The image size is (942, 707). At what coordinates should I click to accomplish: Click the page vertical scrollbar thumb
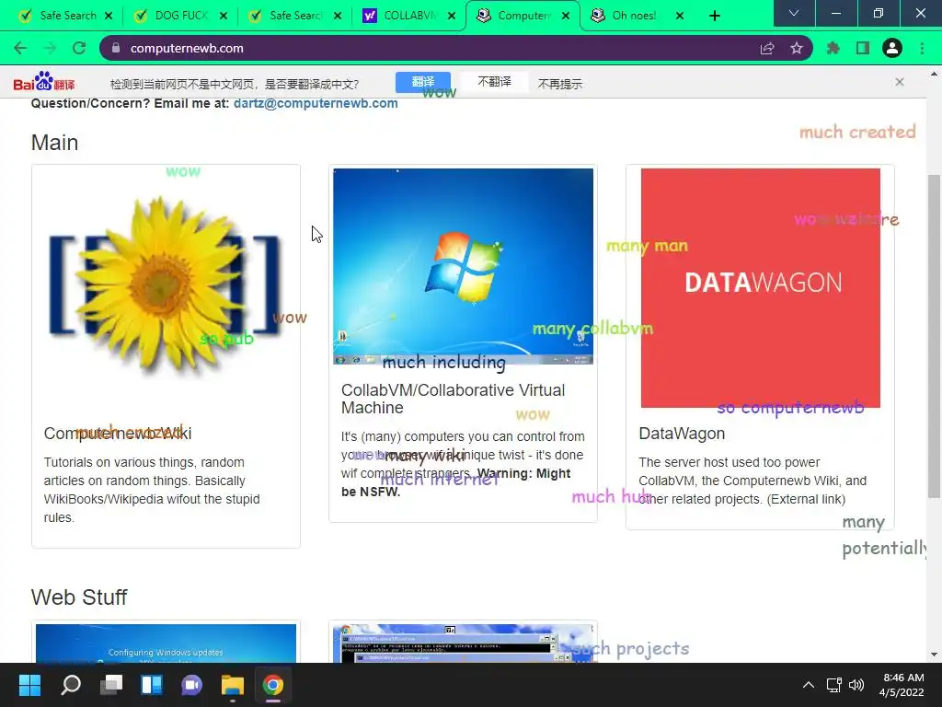pos(934,335)
